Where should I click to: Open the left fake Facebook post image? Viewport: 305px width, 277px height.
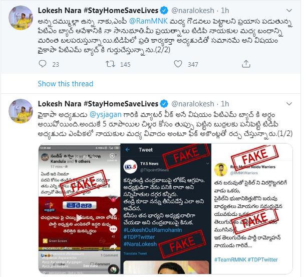79,209
